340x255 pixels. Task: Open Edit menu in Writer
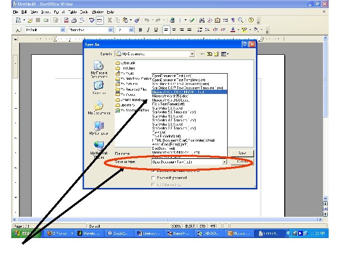24,12
